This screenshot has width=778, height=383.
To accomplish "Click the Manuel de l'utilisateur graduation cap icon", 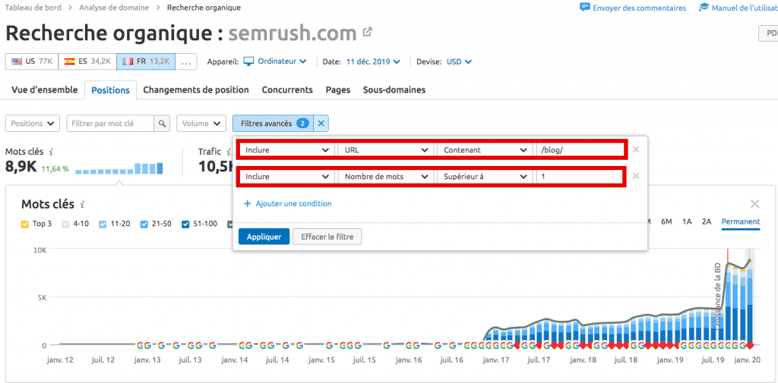I will point(704,8).
